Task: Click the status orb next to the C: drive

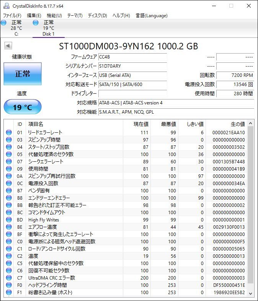Action: click(x=3, y=23)
